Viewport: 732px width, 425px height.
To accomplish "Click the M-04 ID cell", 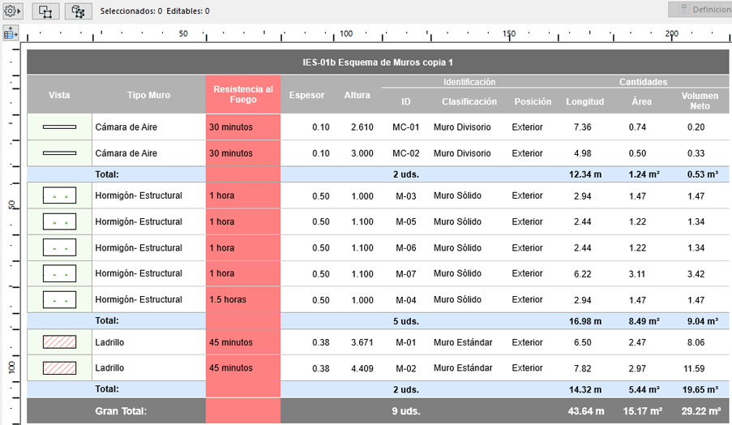I will [405, 300].
